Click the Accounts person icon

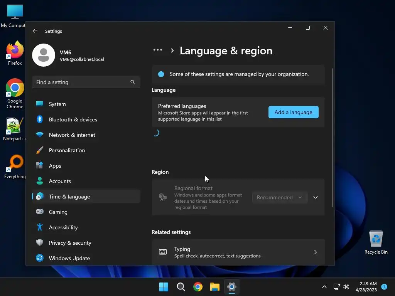(x=40, y=181)
